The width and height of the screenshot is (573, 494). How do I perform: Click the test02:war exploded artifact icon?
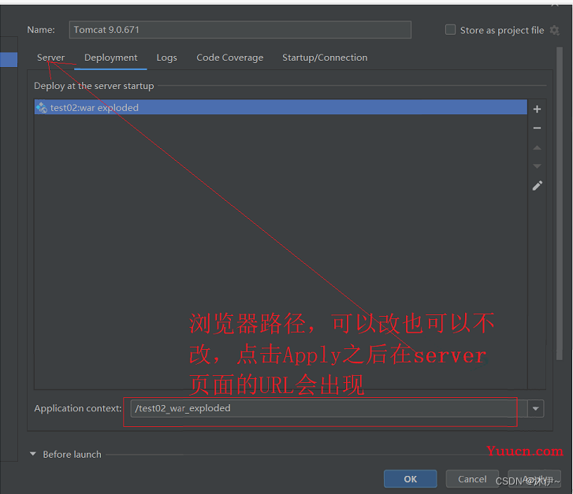pyautogui.click(x=42, y=107)
